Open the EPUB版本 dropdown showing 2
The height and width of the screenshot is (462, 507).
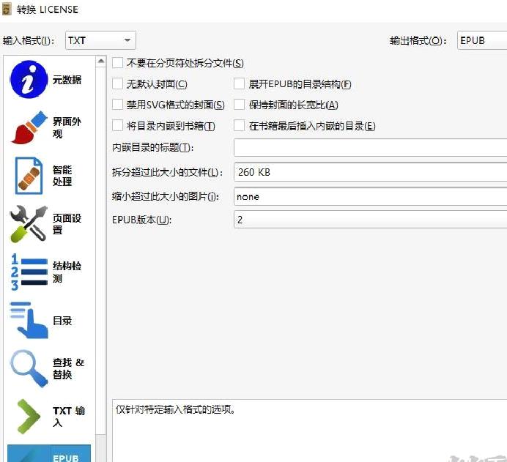click(370, 220)
